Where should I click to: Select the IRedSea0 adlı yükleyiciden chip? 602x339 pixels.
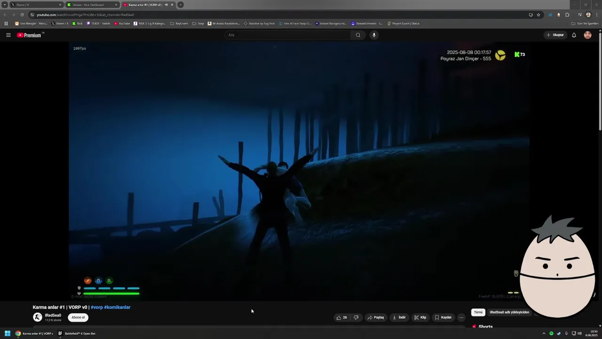coord(509,312)
